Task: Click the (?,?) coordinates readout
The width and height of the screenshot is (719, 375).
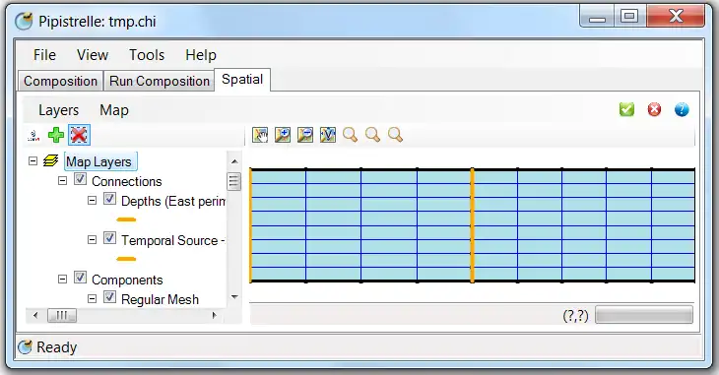Action: [x=575, y=315]
